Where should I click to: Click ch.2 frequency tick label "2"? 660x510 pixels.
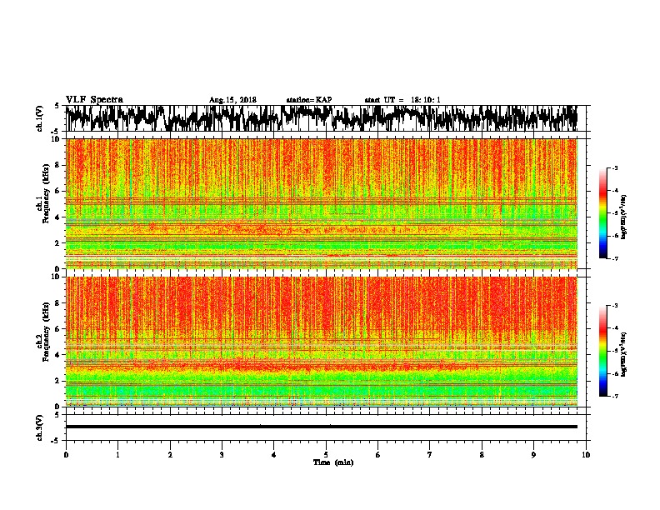point(58,381)
